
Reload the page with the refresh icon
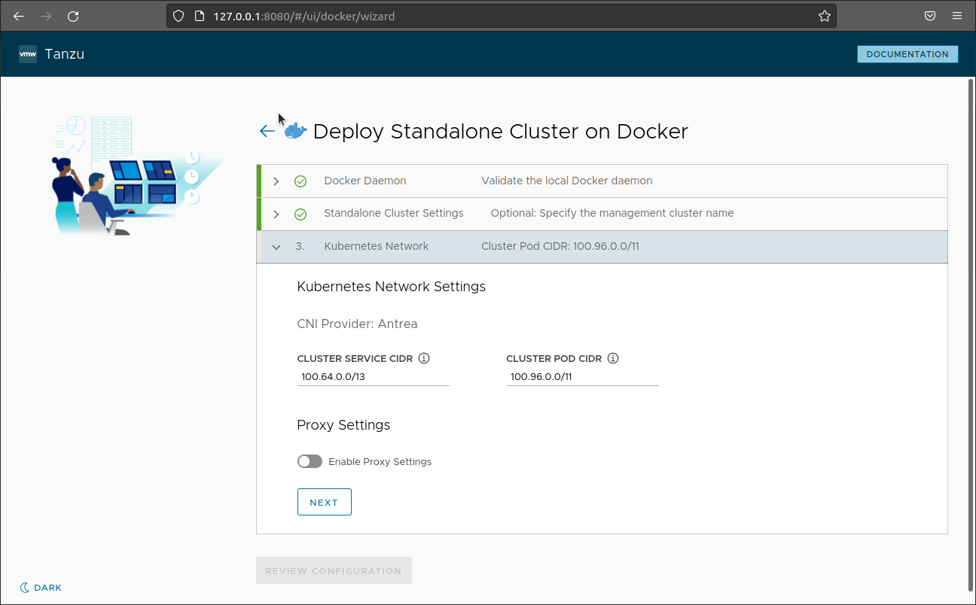(73, 16)
